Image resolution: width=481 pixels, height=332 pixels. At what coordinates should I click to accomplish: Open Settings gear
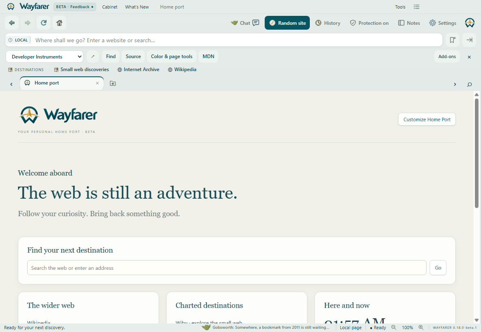pyautogui.click(x=443, y=23)
